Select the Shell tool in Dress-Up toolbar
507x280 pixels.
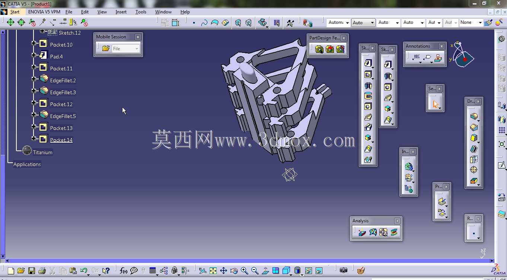tap(473, 149)
